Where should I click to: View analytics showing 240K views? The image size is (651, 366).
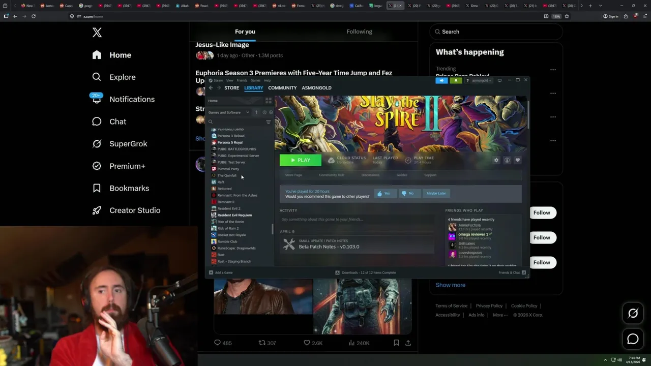point(359,343)
